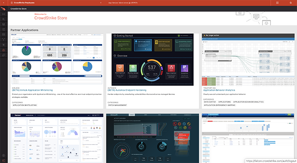Open the branching-fork sidebar icon
Screen dimensions: 297x163
[4, 40]
